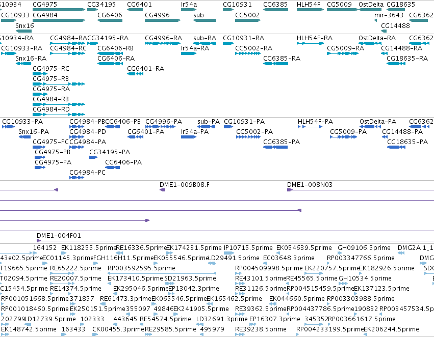This screenshot has height=337, width=434.
Task: Select the CG4996 gene label
Action: [x=157, y=15]
